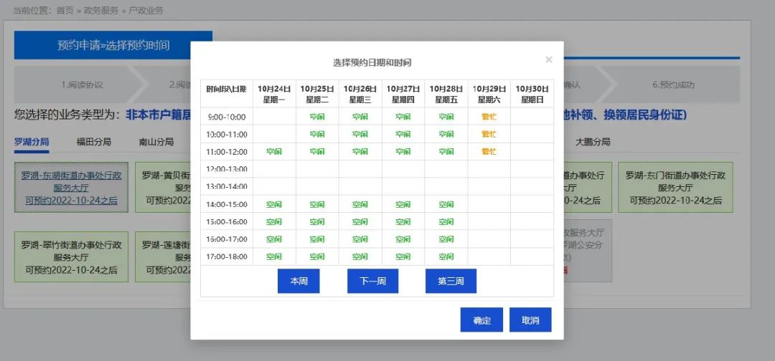Select 空闲 slot 16:00-17:00 on 10月26日
This screenshot has width=775, height=361.
[360, 239]
